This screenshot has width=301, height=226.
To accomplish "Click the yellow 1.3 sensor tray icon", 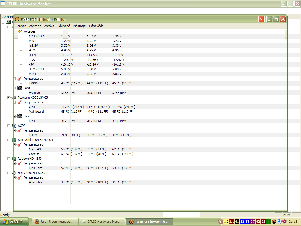I will (226, 222).
